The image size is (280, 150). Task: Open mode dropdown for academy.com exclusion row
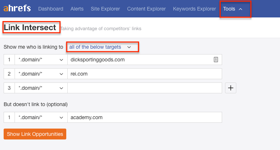click(x=41, y=117)
